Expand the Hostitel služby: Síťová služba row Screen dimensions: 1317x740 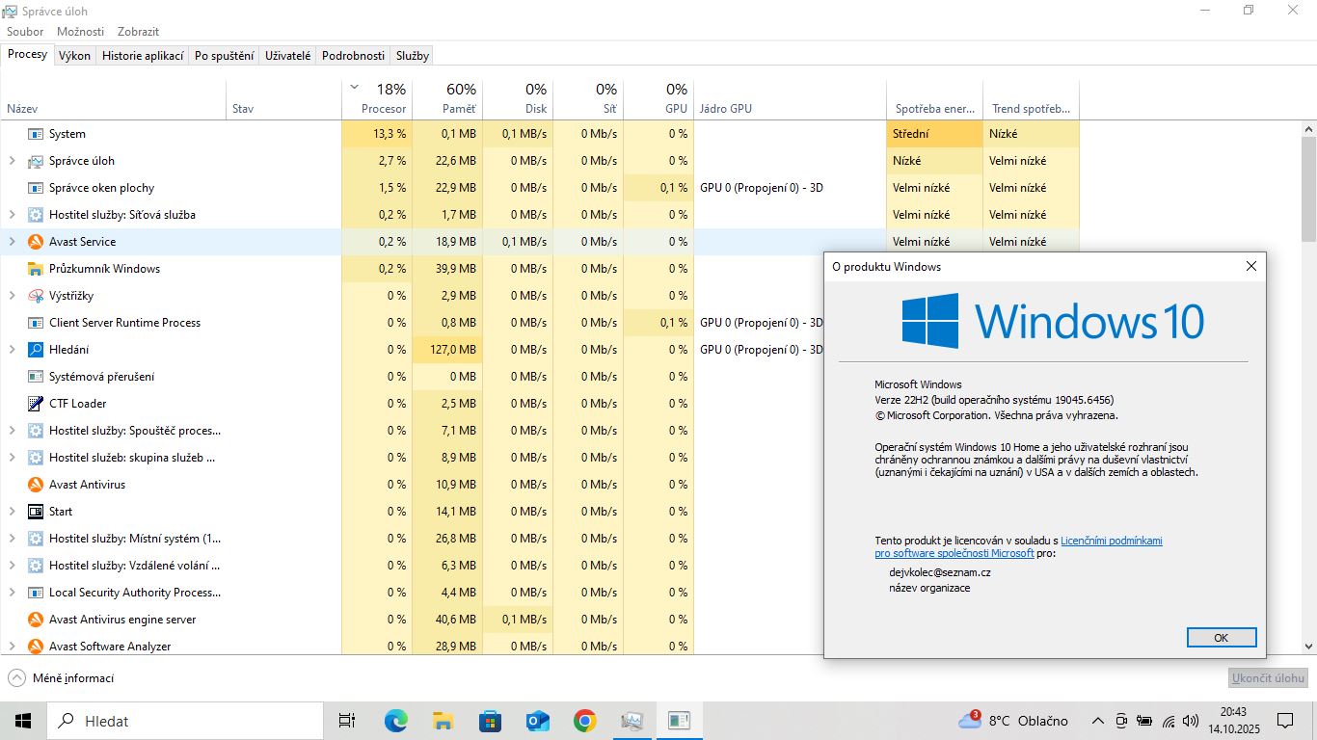(13, 215)
